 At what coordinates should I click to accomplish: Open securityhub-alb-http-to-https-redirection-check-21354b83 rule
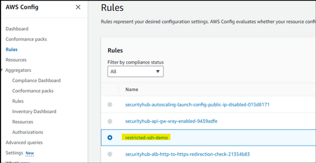[x=187, y=154]
